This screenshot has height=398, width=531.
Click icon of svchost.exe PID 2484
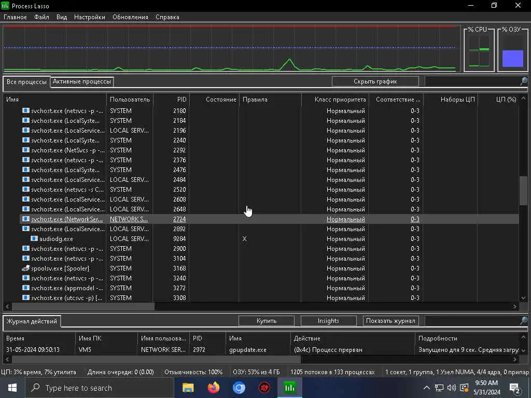(26, 179)
